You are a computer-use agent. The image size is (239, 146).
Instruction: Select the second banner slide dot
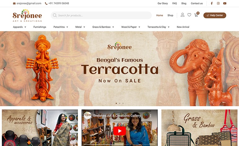(119, 103)
